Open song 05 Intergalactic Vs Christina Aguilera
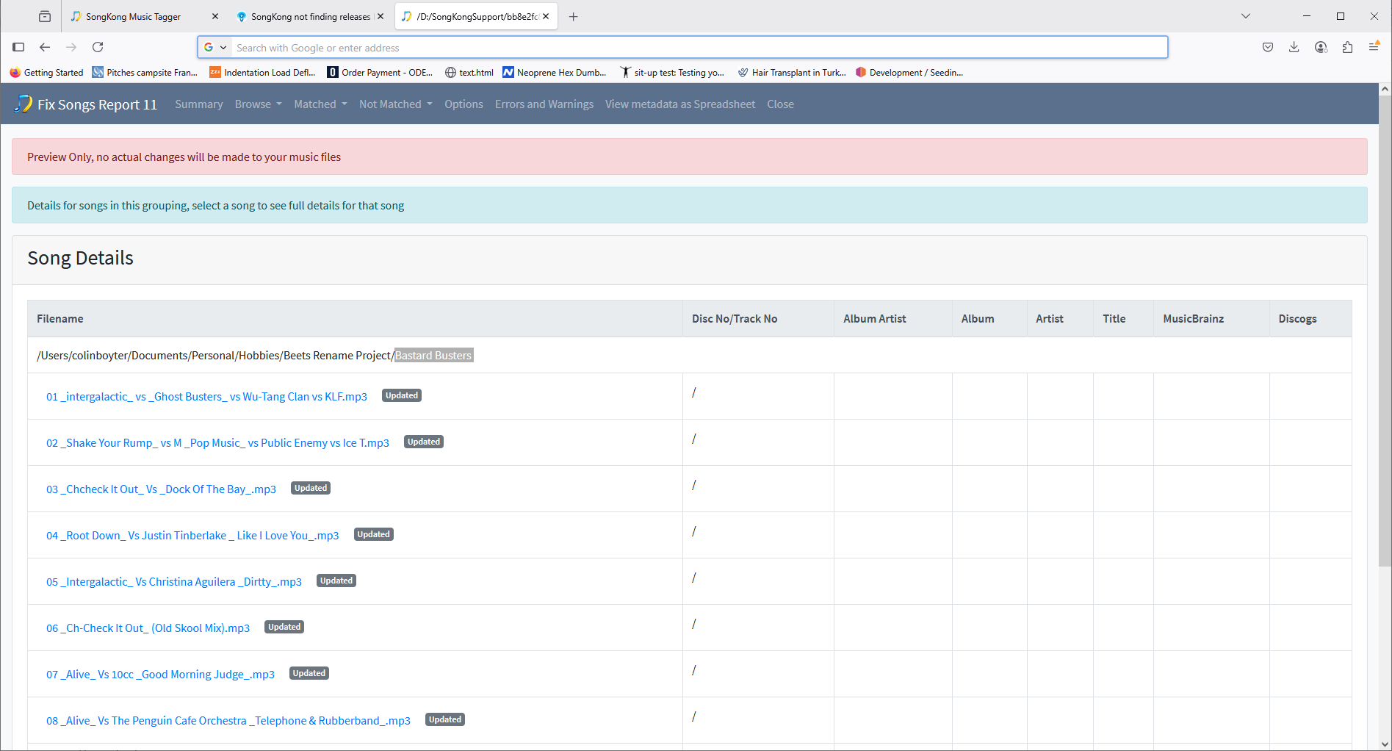The width and height of the screenshot is (1392, 751). (174, 582)
